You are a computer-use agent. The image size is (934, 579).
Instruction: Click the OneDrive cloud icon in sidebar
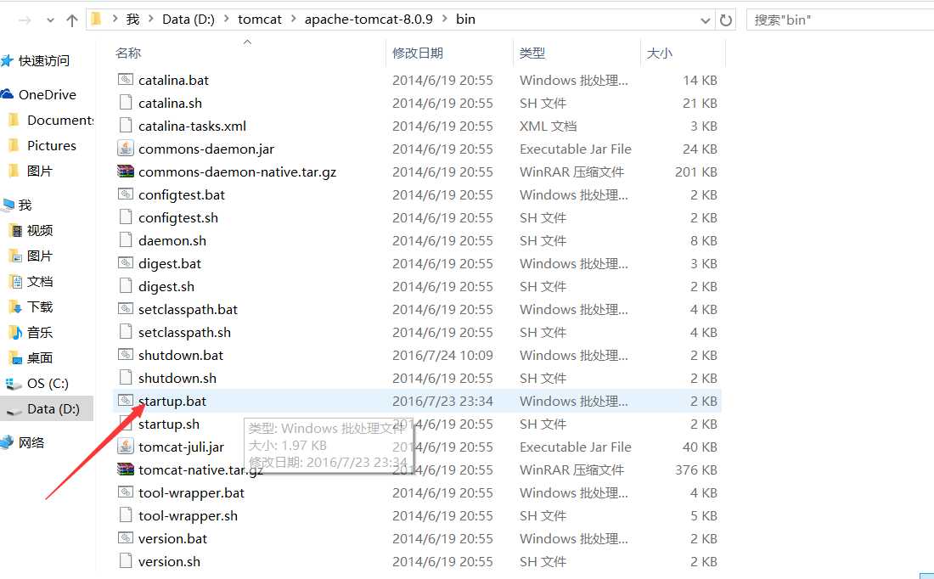pyautogui.click(x=7, y=94)
